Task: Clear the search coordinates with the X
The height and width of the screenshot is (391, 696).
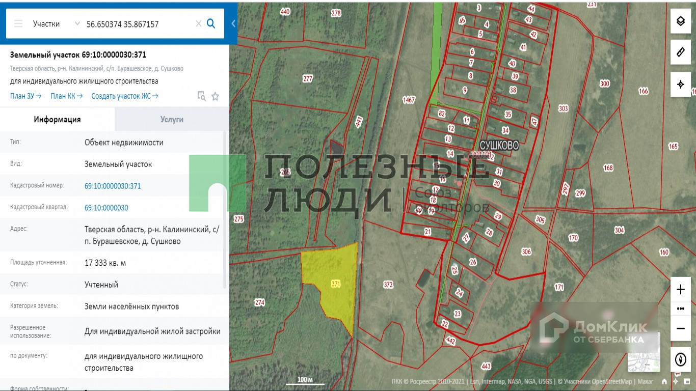Action: point(199,23)
